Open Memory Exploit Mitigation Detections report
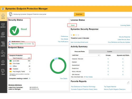This screenshot has width=132, height=99. click(x=115, y=89)
